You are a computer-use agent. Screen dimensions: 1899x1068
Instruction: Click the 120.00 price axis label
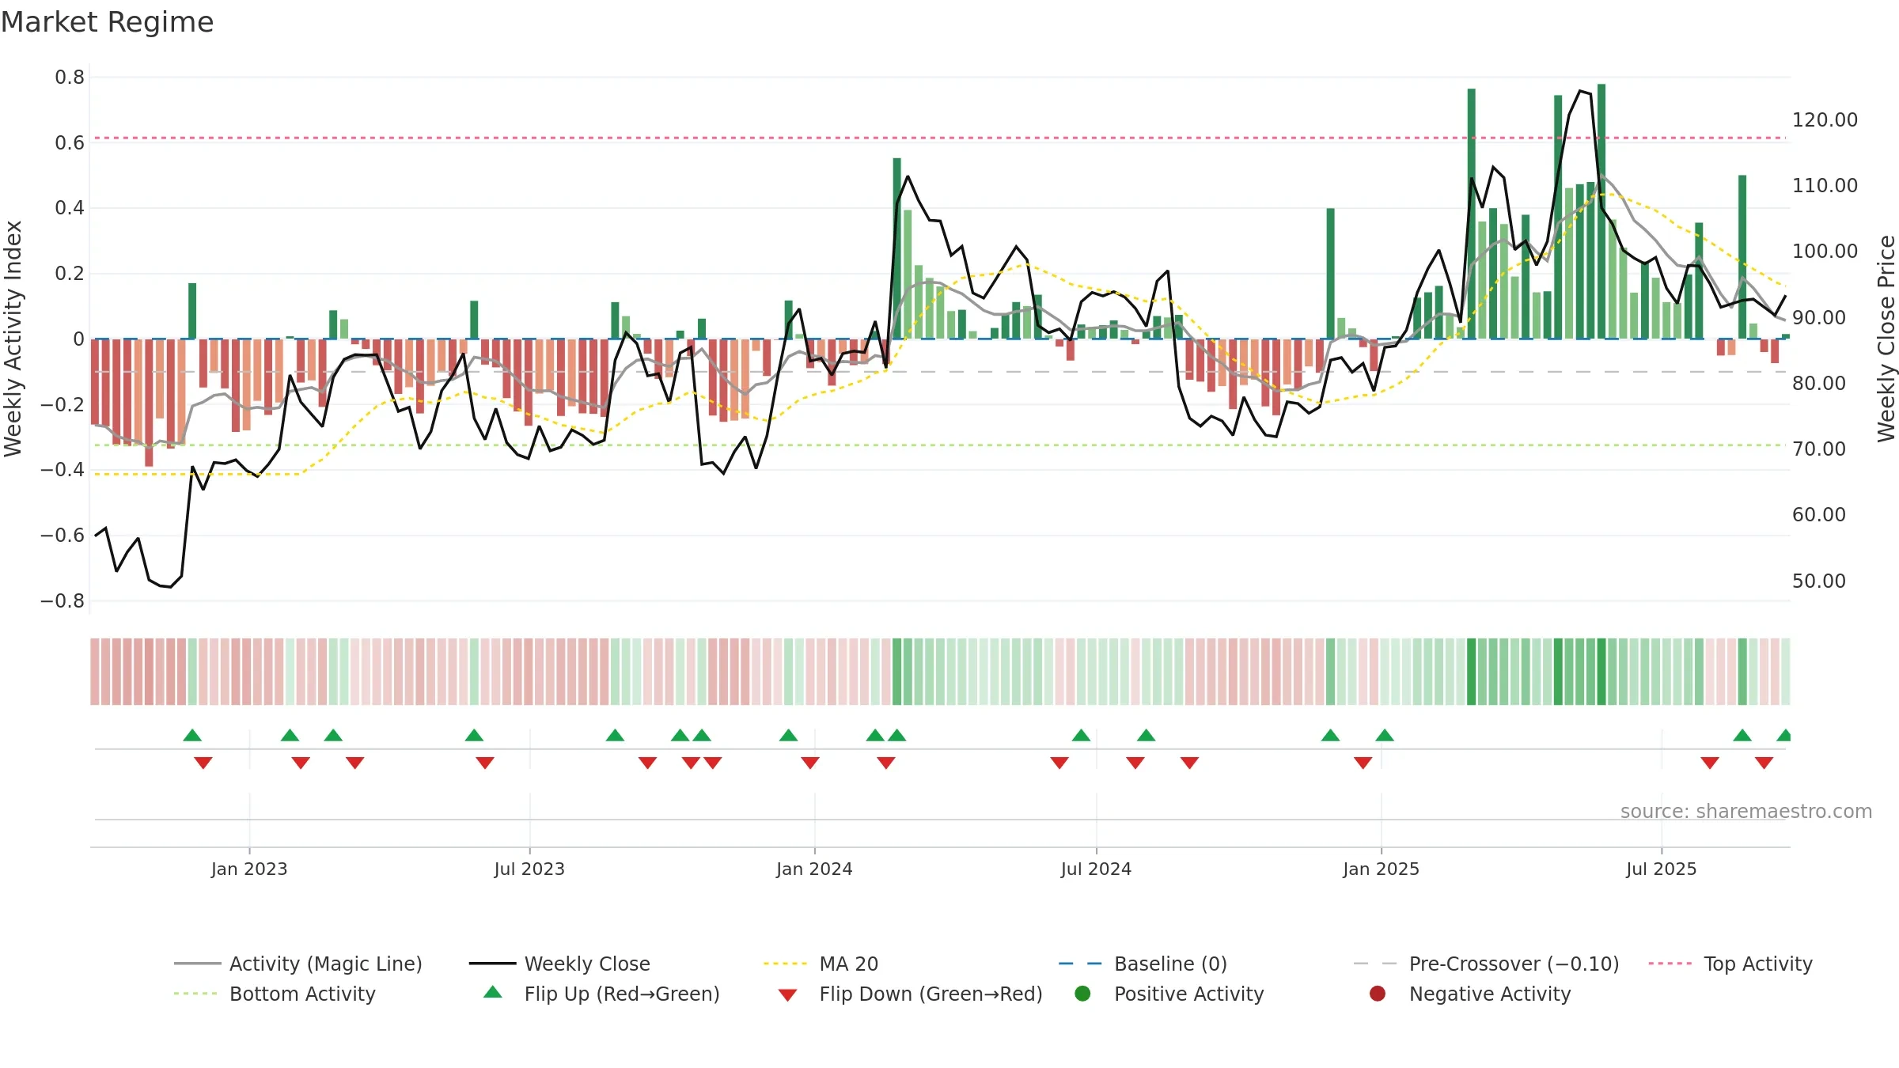pos(1825,120)
